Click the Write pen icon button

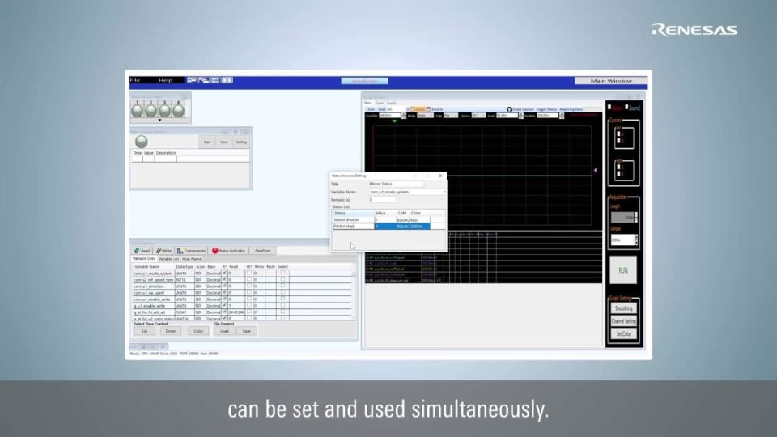coord(164,251)
